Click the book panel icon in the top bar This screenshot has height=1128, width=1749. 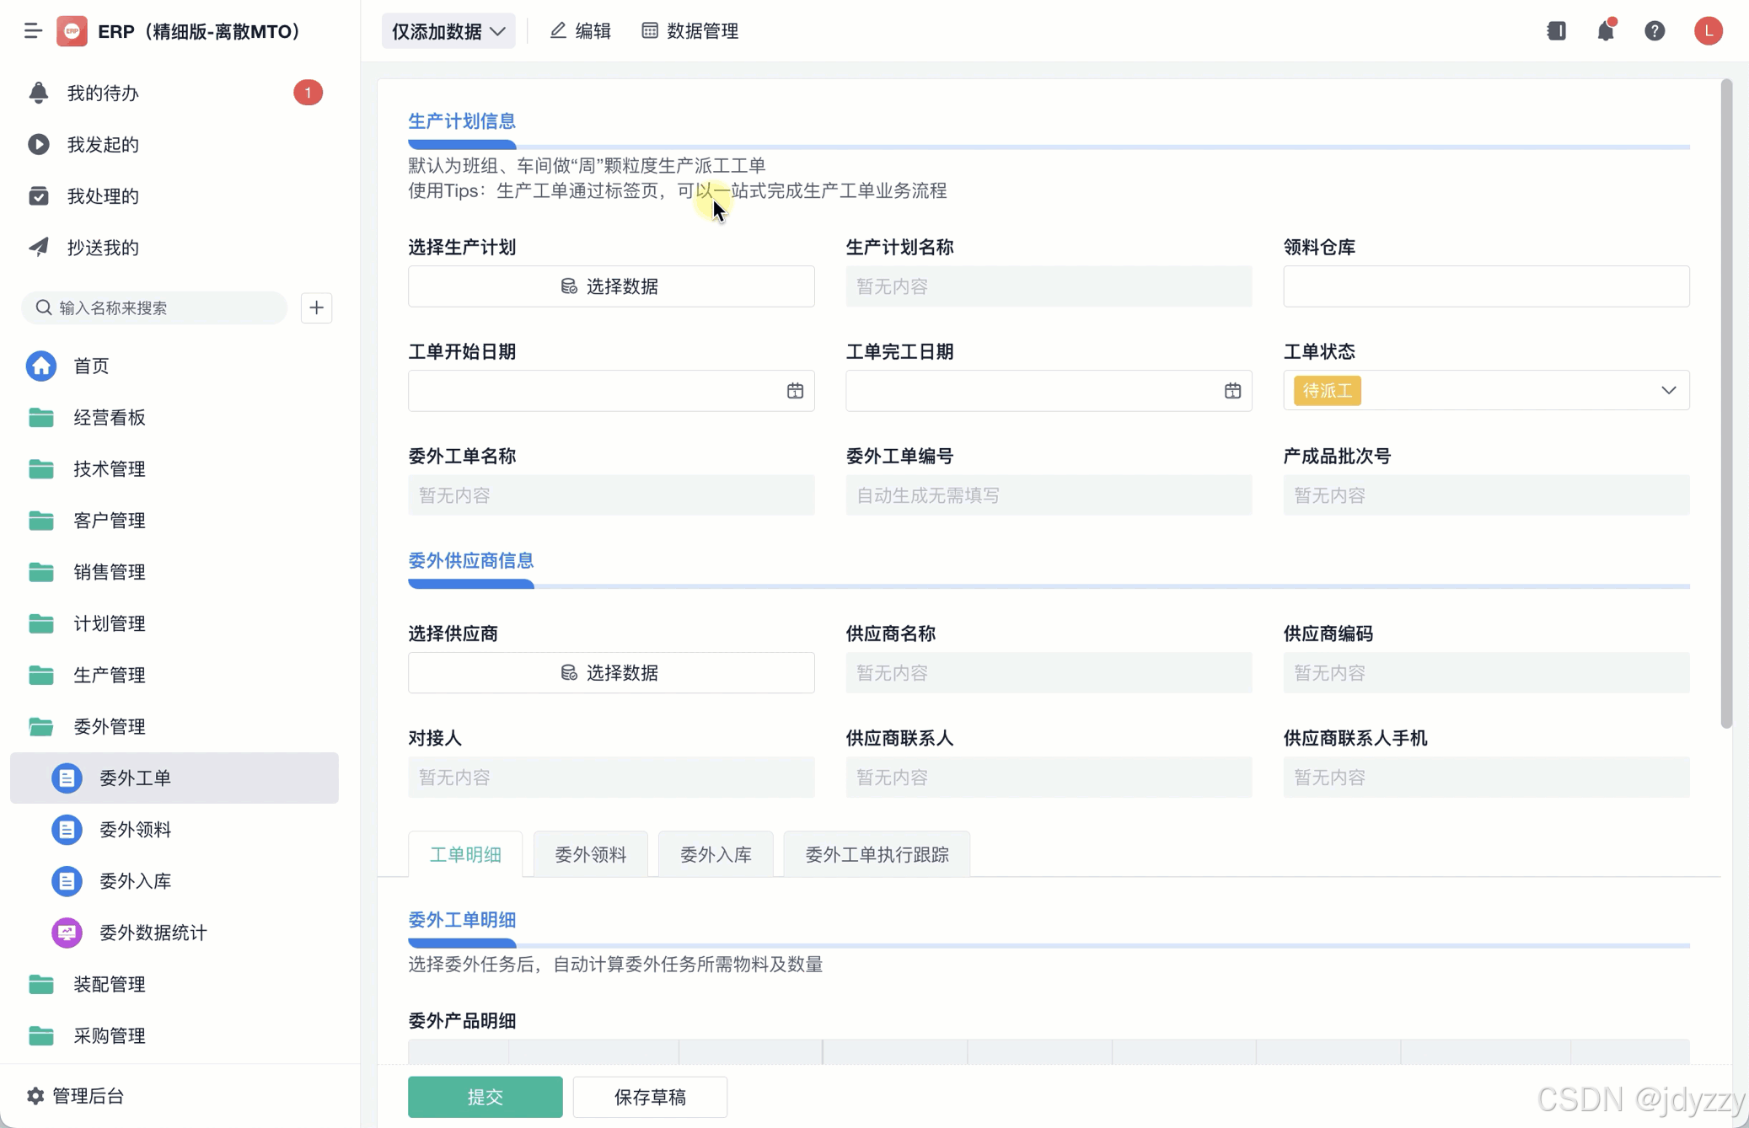pos(1556,31)
